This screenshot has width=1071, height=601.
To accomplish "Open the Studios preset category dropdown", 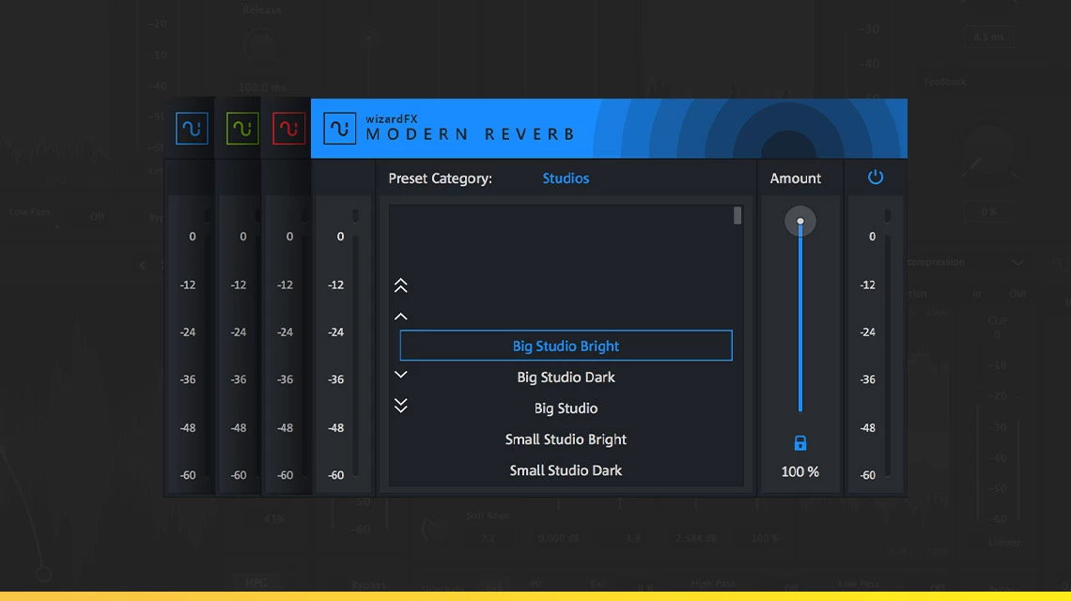I will coord(566,178).
